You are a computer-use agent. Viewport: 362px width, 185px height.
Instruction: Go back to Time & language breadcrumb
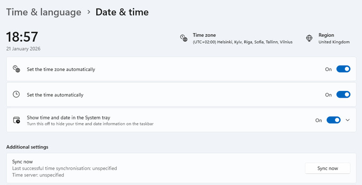click(43, 12)
